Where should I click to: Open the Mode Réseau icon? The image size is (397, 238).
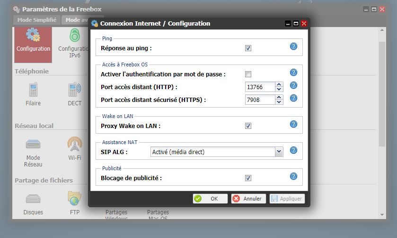click(33, 151)
